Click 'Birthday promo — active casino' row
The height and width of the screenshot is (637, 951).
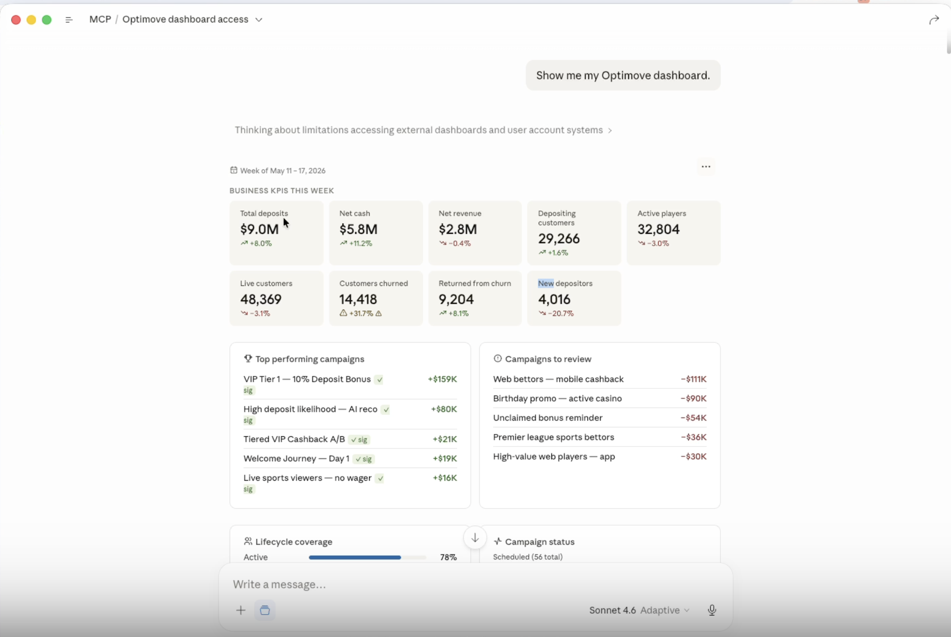[x=600, y=399]
